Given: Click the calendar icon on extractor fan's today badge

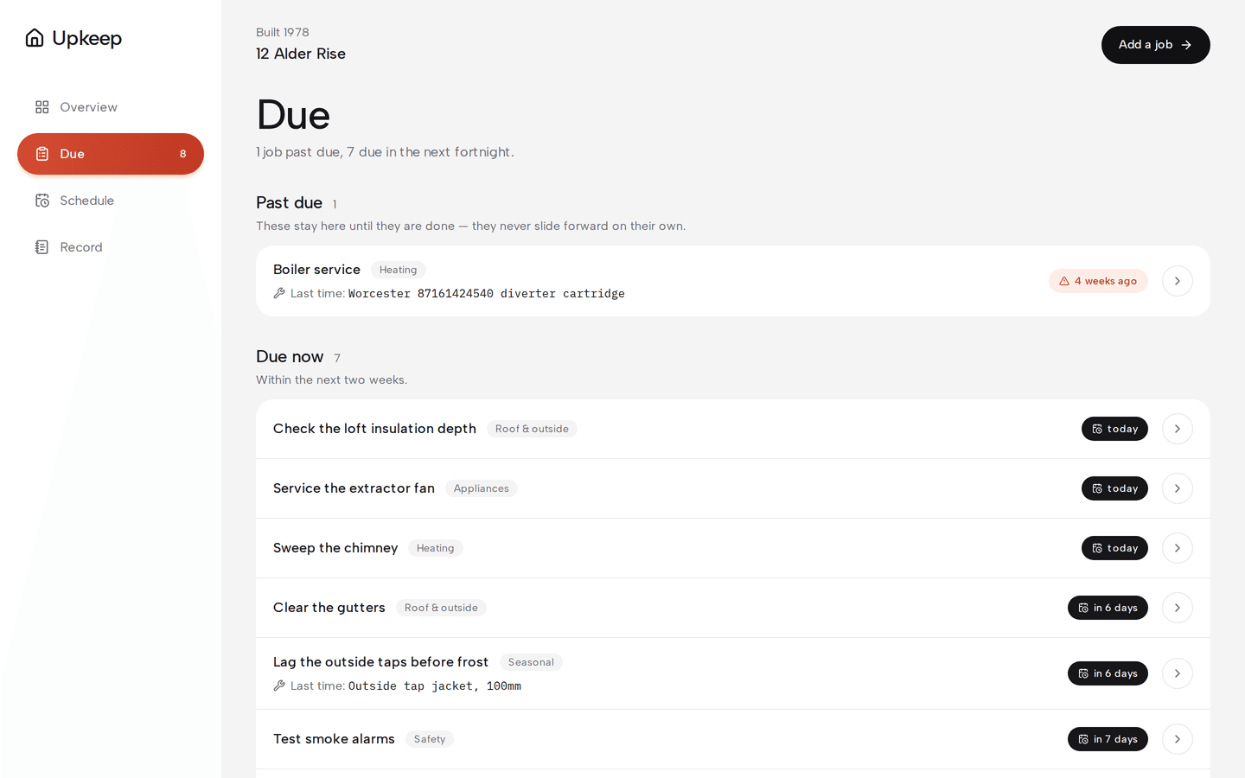Looking at the screenshot, I should point(1097,488).
